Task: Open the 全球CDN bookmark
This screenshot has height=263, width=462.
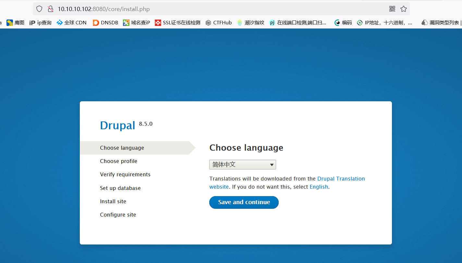Action: (x=71, y=22)
